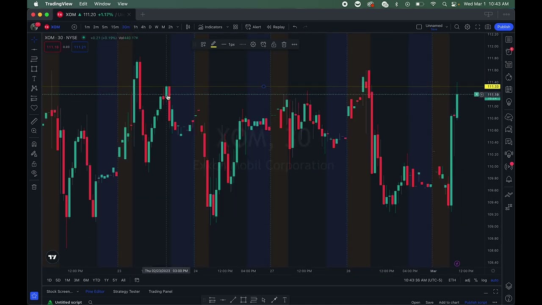Select the trend line drawing tool

click(34, 50)
